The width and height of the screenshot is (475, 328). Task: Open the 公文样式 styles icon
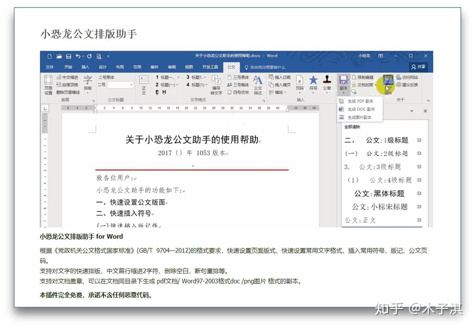coord(258,84)
